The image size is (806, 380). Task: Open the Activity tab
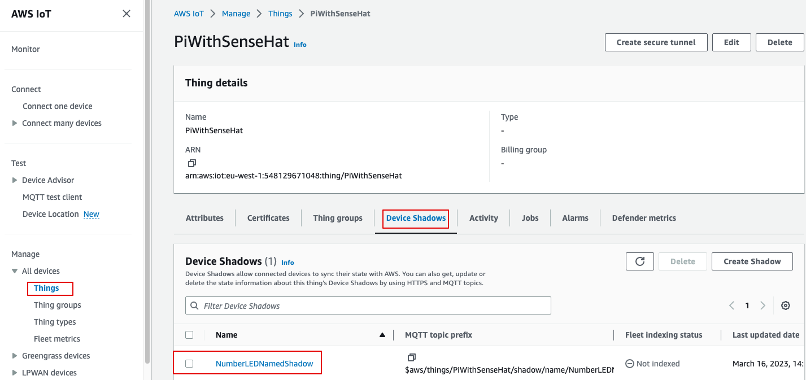pos(483,217)
